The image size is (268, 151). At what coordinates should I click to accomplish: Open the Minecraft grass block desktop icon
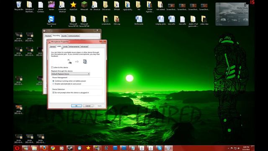(x=84, y=6)
